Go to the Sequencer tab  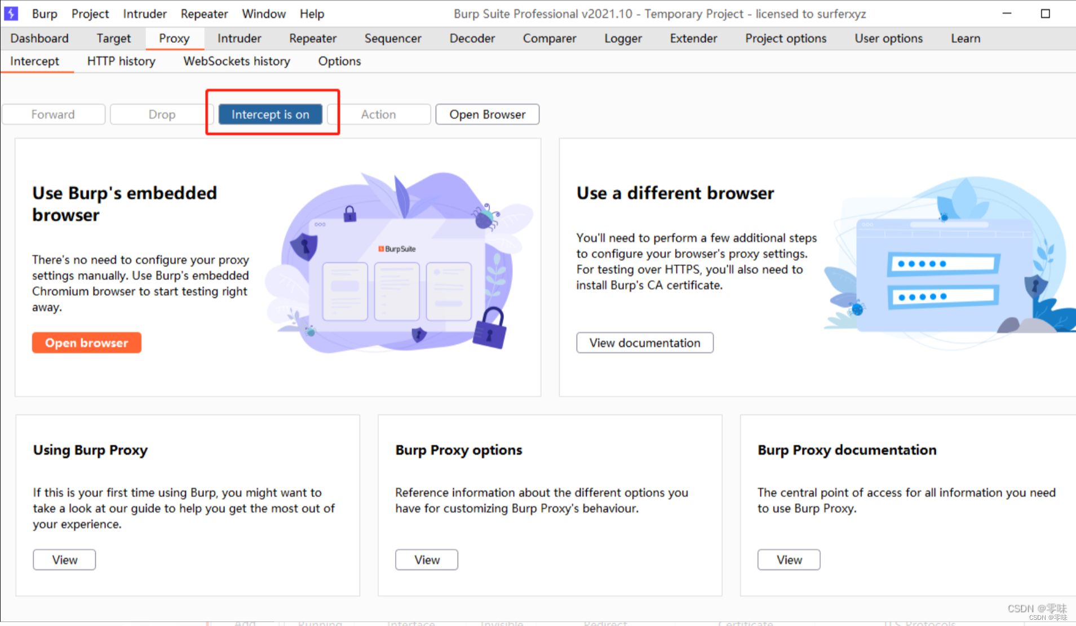click(x=393, y=38)
